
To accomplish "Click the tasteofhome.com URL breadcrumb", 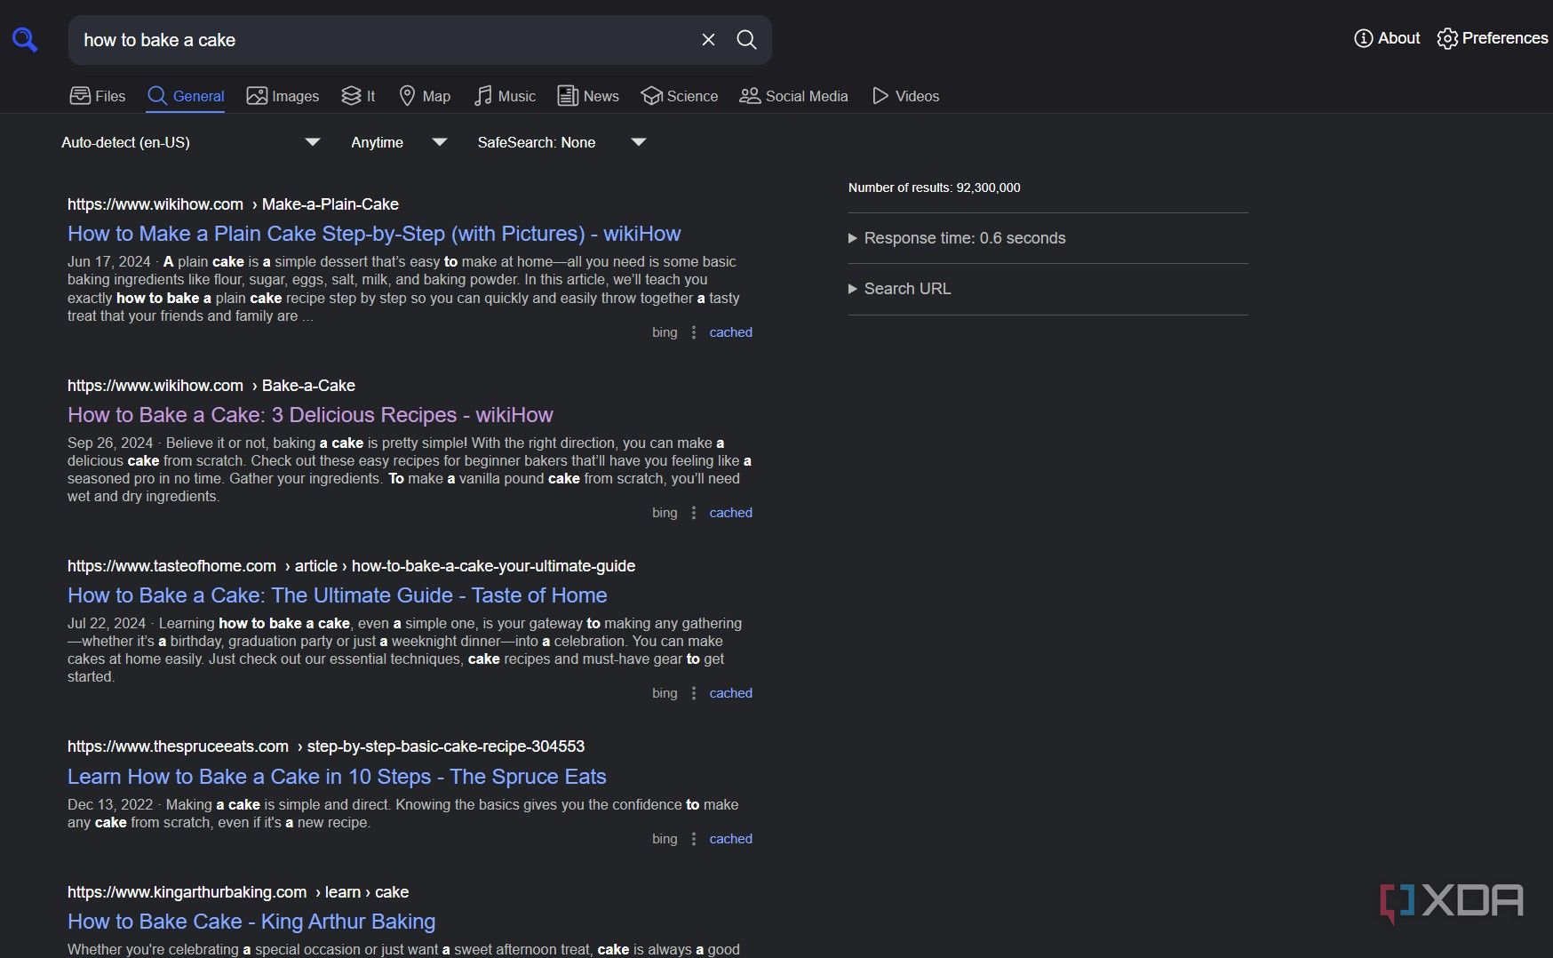I will pyautogui.click(x=351, y=566).
